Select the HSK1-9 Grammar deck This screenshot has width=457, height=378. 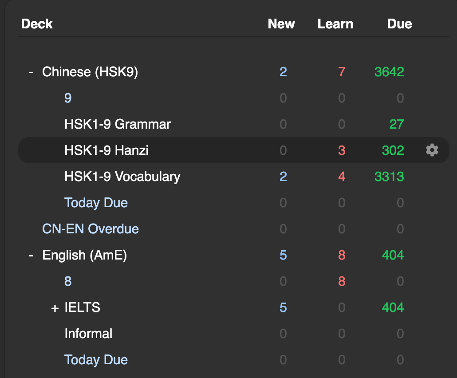pyautogui.click(x=117, y=124)
